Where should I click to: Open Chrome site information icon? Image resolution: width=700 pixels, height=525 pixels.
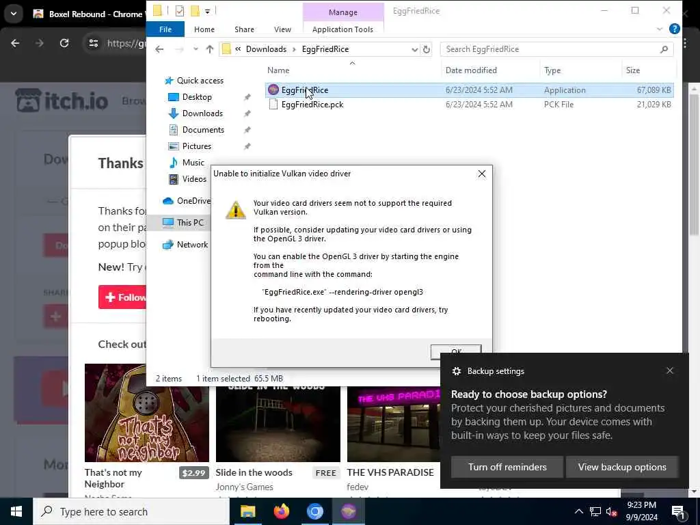point(93,43)
